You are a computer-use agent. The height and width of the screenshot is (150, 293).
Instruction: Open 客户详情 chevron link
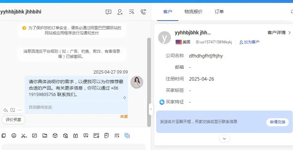click(279, 33)
